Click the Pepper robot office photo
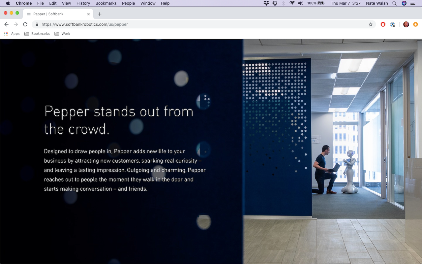 point(333,151)
